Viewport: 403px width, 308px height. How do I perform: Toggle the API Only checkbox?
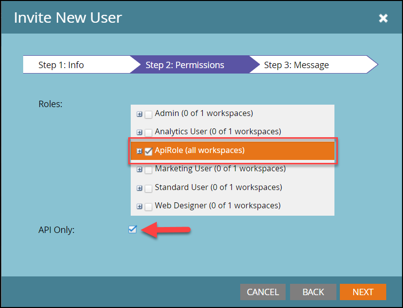[132, 229]
